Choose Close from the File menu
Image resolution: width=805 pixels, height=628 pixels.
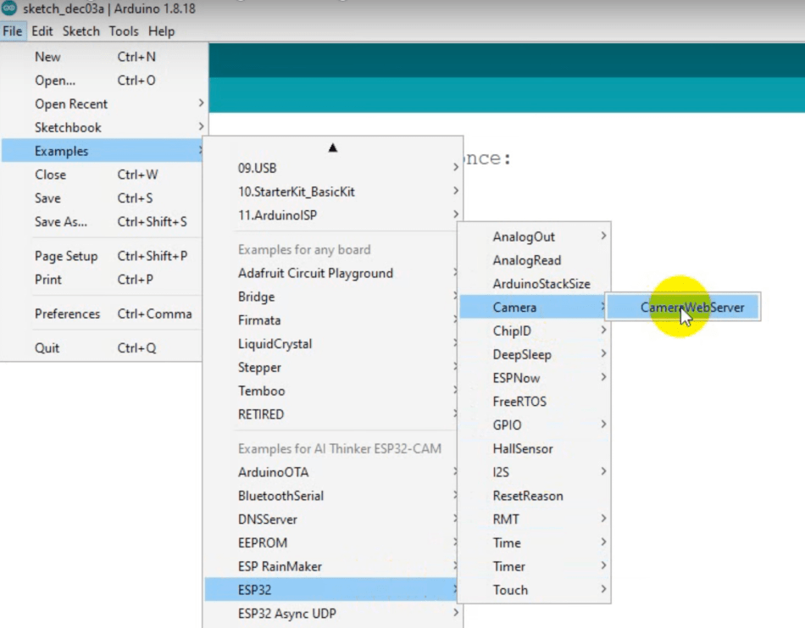(x=103, y=175)
